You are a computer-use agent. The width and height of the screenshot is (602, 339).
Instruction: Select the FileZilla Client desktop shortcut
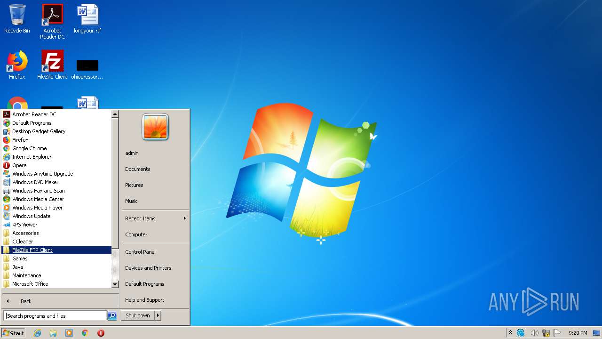[x=52, y=65]
